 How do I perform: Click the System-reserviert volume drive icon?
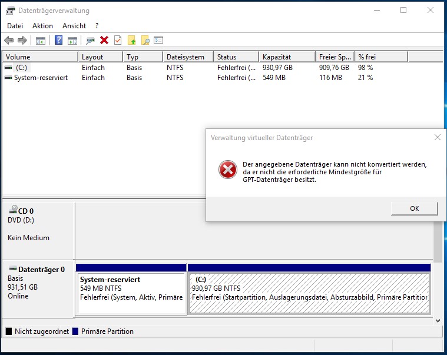pos(9,78)
